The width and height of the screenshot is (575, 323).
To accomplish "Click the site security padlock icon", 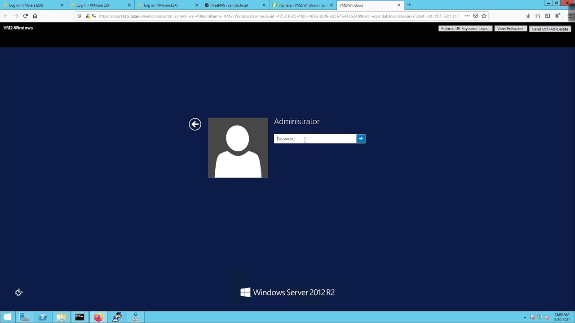I will [x=88, y=16].
